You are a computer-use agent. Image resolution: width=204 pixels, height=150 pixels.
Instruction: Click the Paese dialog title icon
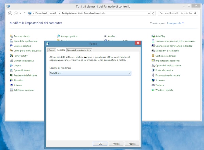[x=48, y=44]
